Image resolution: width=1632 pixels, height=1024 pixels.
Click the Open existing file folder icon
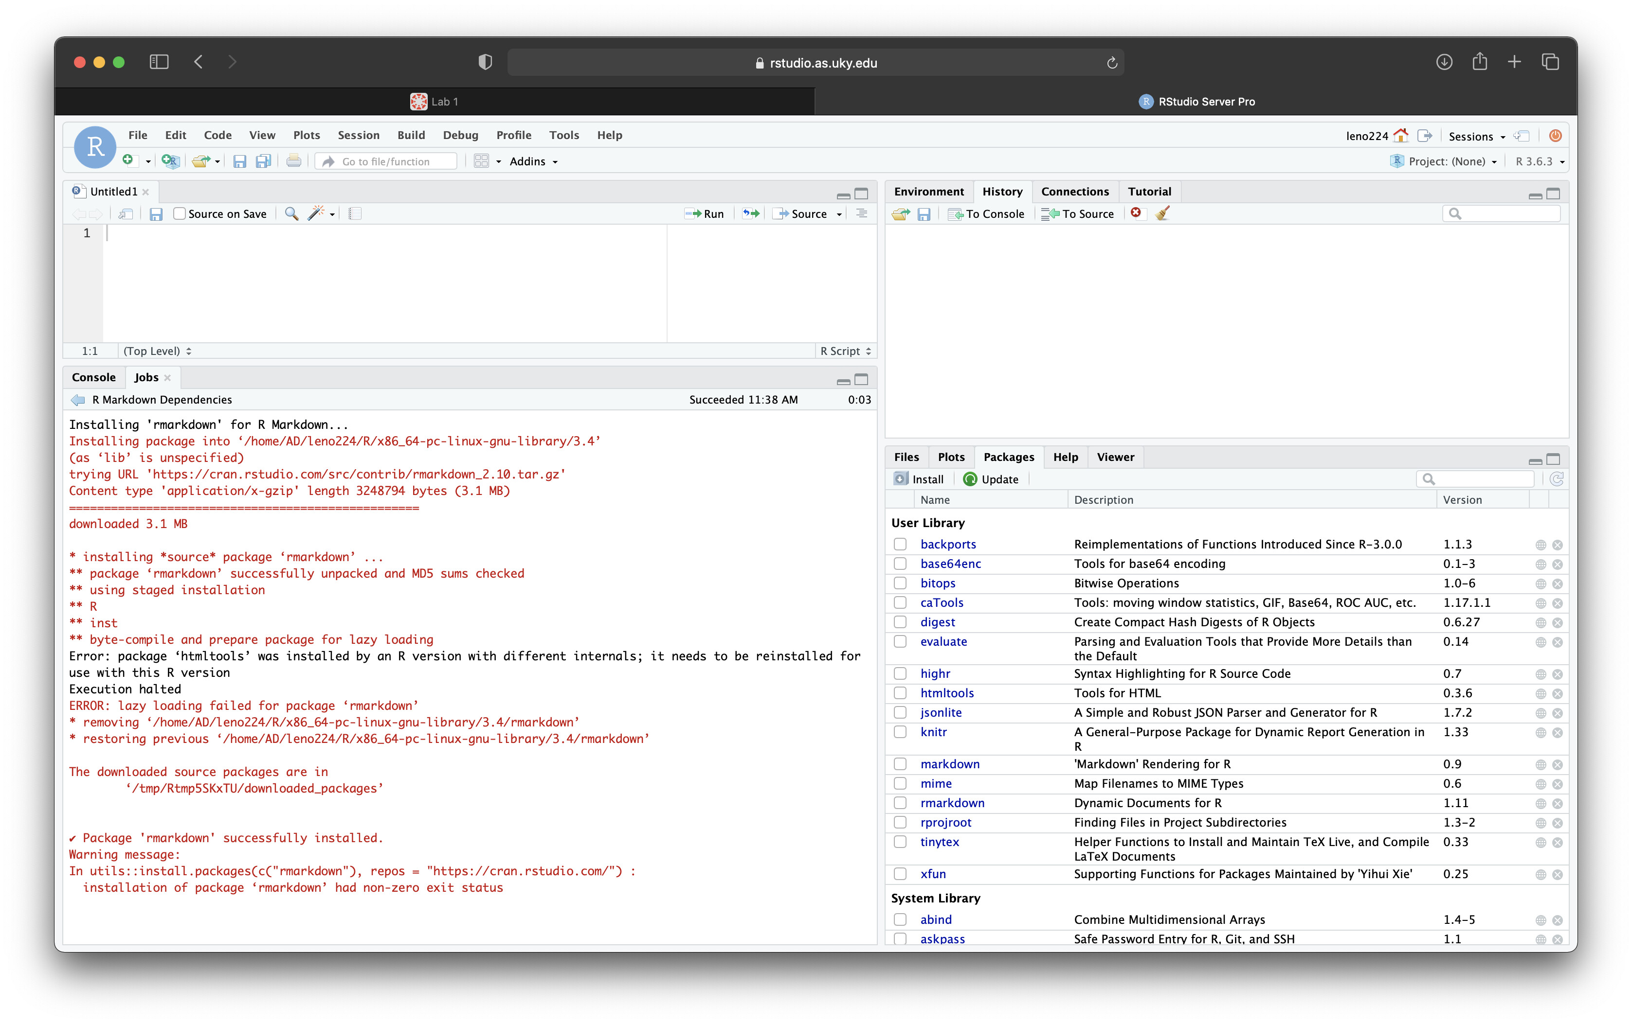coord(200,160)
